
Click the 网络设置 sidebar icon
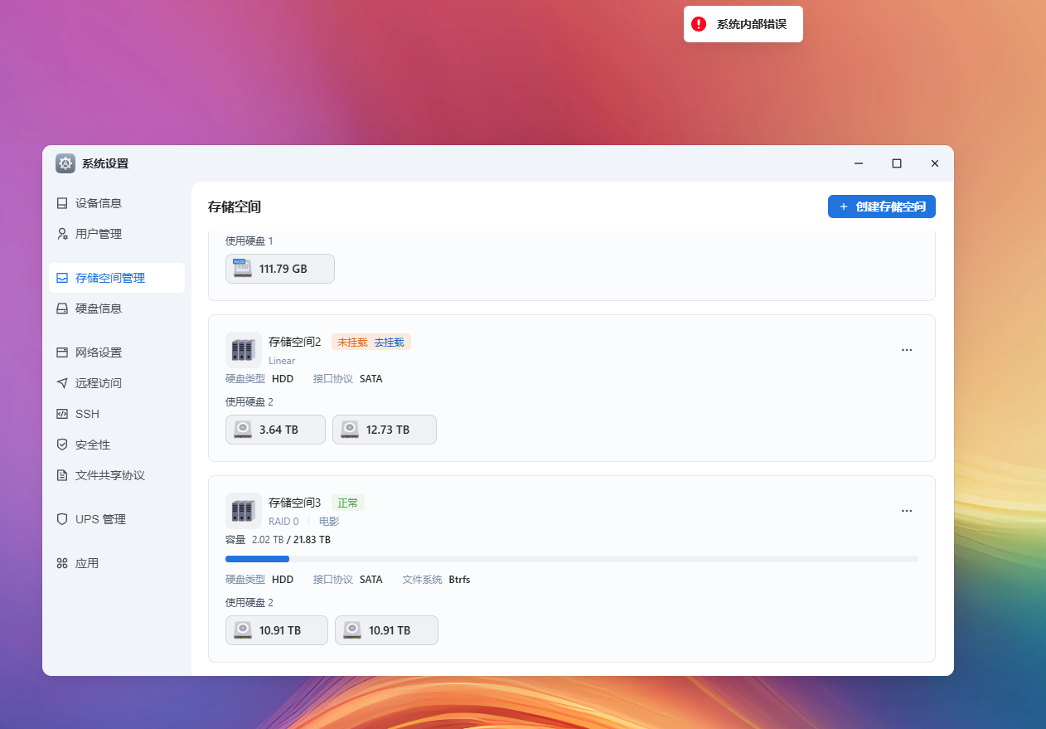pos(62,352)
